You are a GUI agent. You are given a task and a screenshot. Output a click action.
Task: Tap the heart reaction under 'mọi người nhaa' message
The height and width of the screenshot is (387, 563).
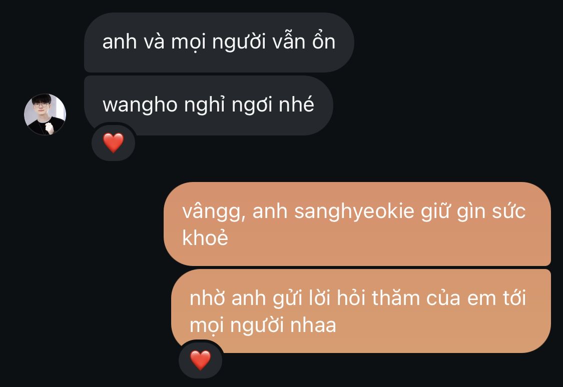coord(200,359)
